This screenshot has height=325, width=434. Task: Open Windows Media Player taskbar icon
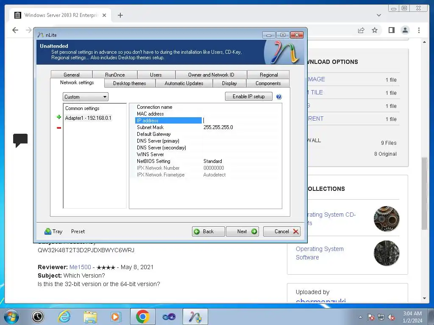tap(115, 317)
